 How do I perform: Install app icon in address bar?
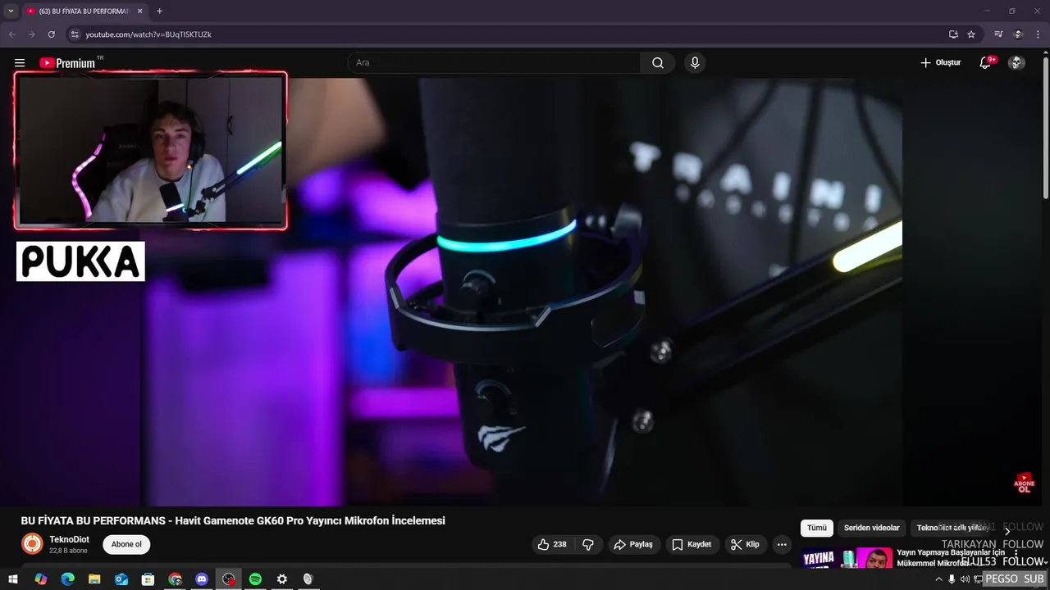point(953,34)
